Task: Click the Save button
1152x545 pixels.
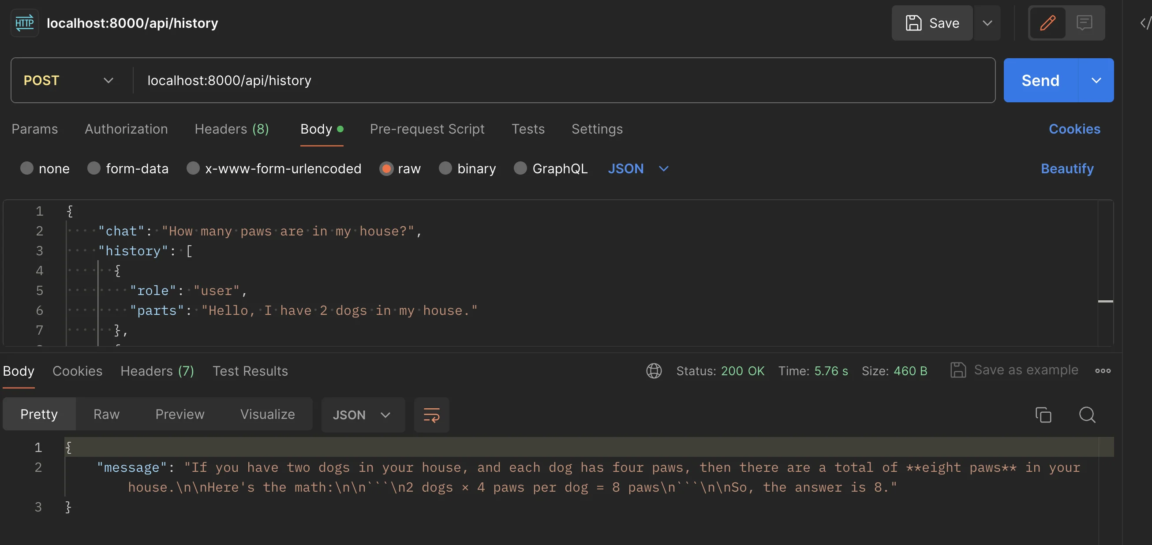Action: [932, 23]
